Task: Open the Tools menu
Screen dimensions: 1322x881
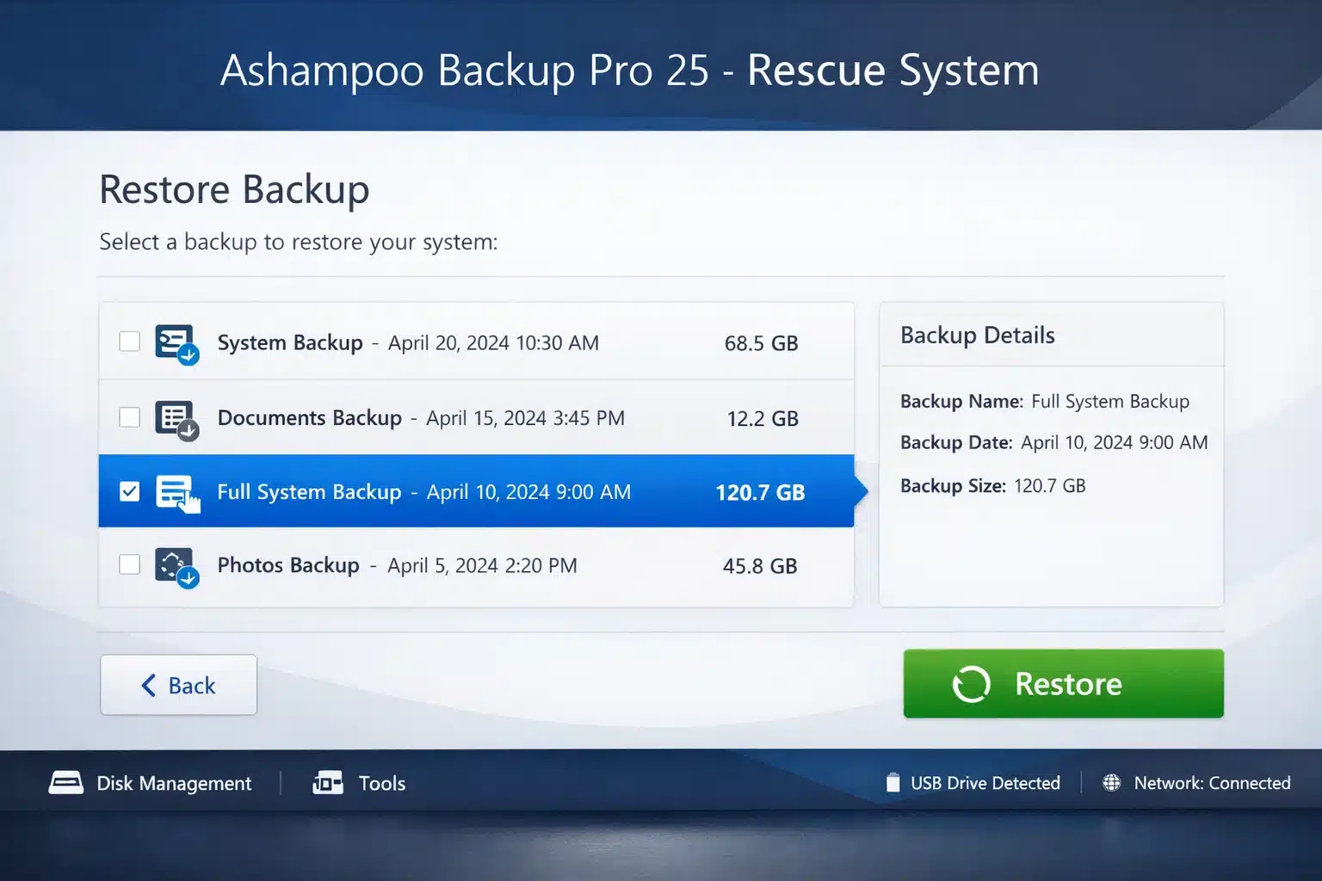Action: 381,783
